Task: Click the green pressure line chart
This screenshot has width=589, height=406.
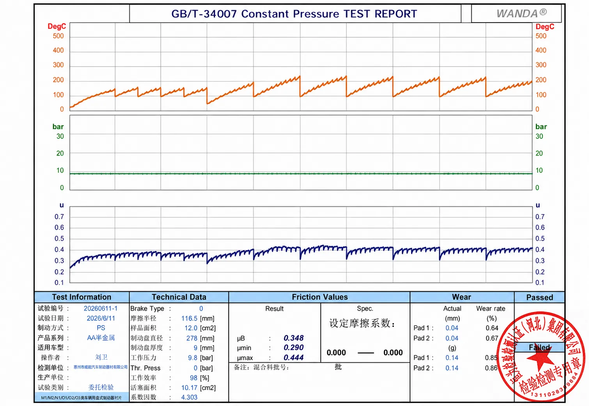Action: [x=301, y=152]
